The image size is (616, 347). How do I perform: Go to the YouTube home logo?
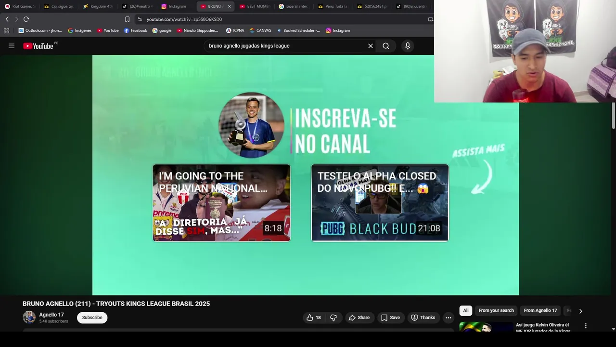coord(38,46)
